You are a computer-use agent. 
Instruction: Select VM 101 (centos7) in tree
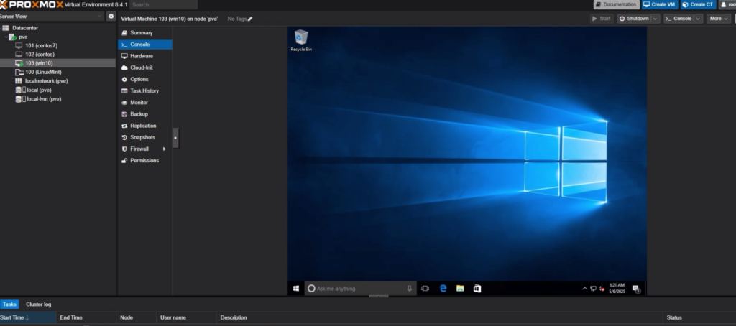pyautogui.click(x=57, y=45)
